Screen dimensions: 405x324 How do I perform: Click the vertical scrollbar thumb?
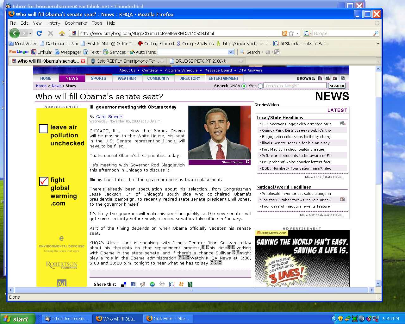pos(378,141)
